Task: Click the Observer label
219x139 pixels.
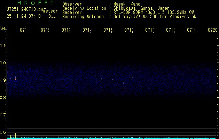Action: point(72,4)
